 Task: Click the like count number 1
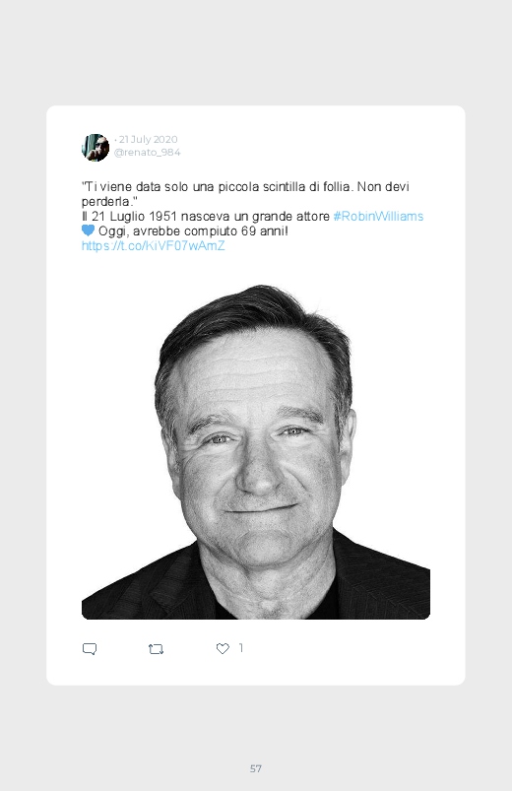(x=241, y=648)
